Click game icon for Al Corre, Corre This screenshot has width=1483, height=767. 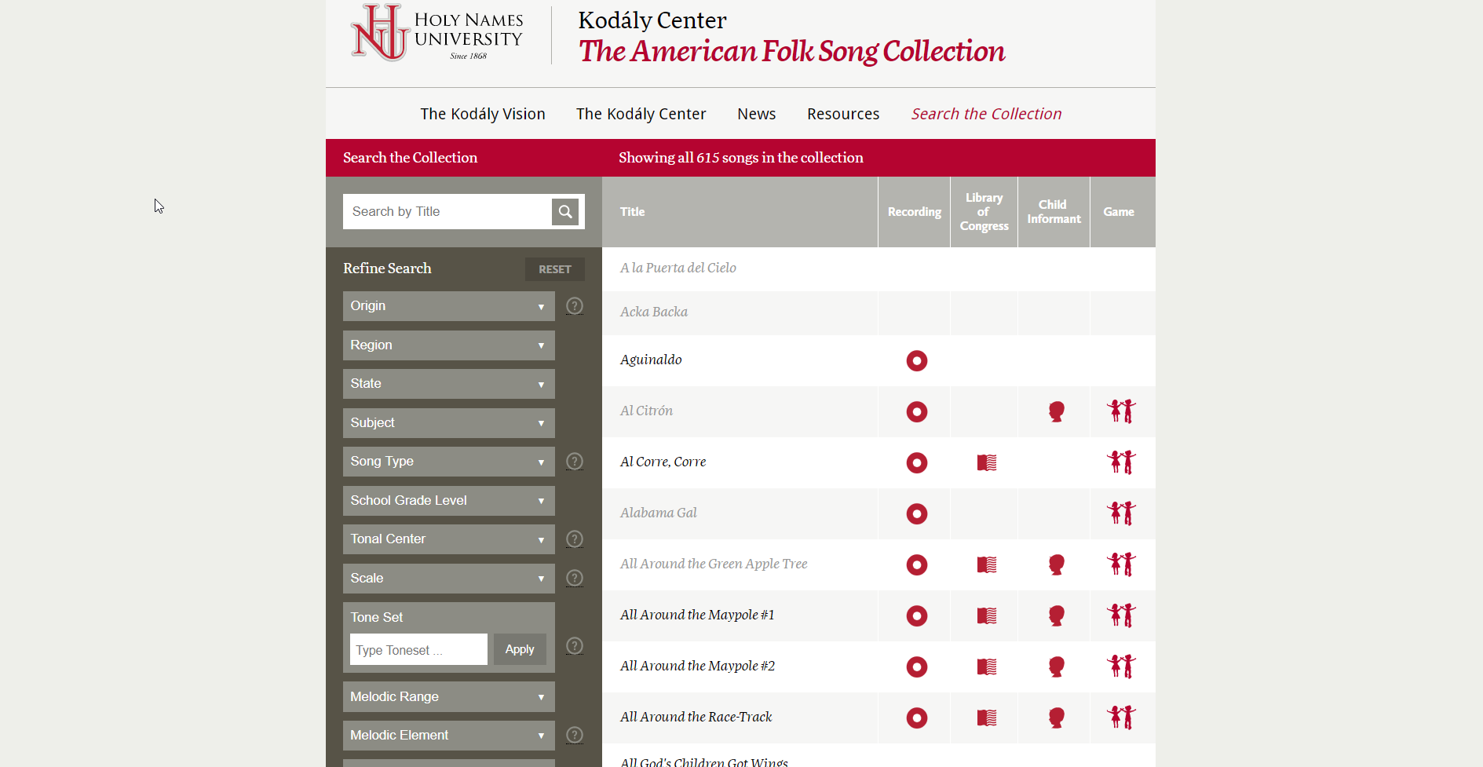click(1121, 462)
